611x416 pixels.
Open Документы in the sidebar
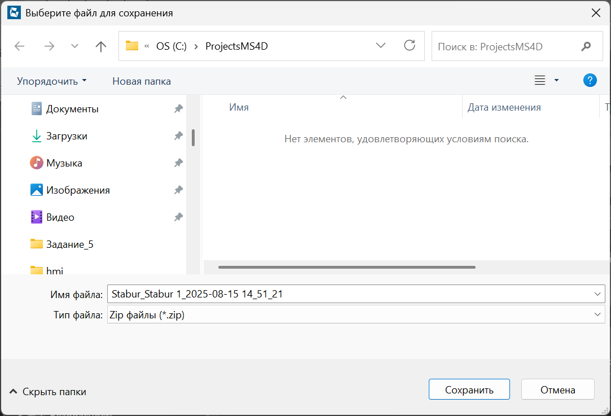(72, 109)
